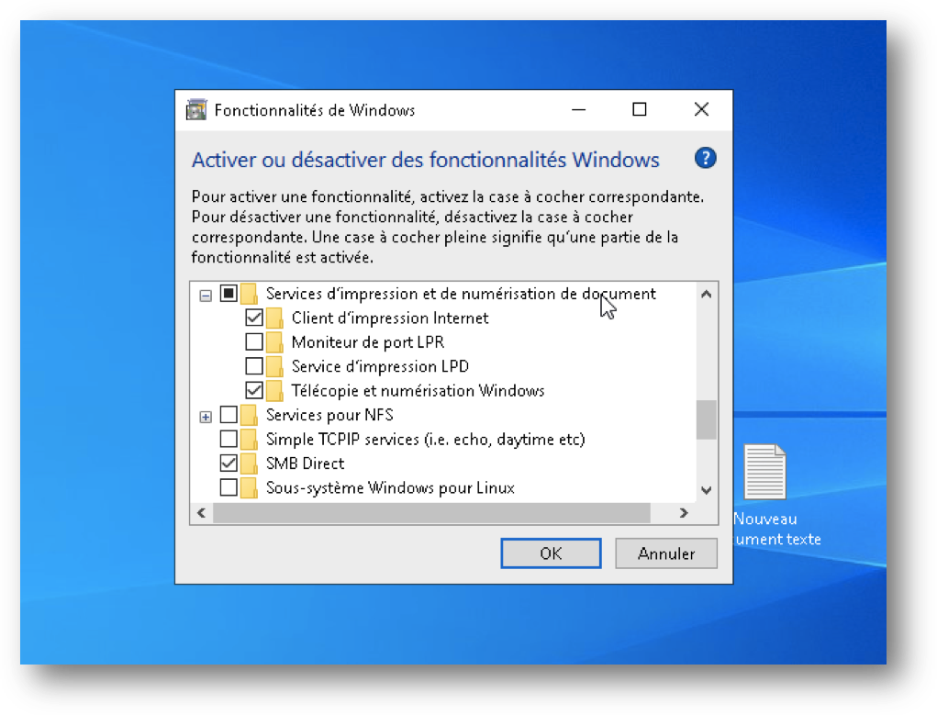Click the vertical scrollbar up arrow
Screen dimensions: 937x715
click(x=707, y=294)
